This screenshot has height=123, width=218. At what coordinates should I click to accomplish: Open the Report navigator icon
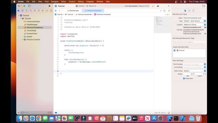tap(51, 11)
